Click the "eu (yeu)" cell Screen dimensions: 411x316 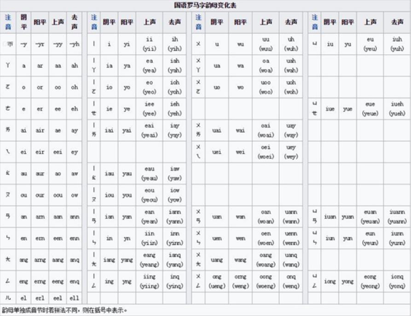pos(370,44)
